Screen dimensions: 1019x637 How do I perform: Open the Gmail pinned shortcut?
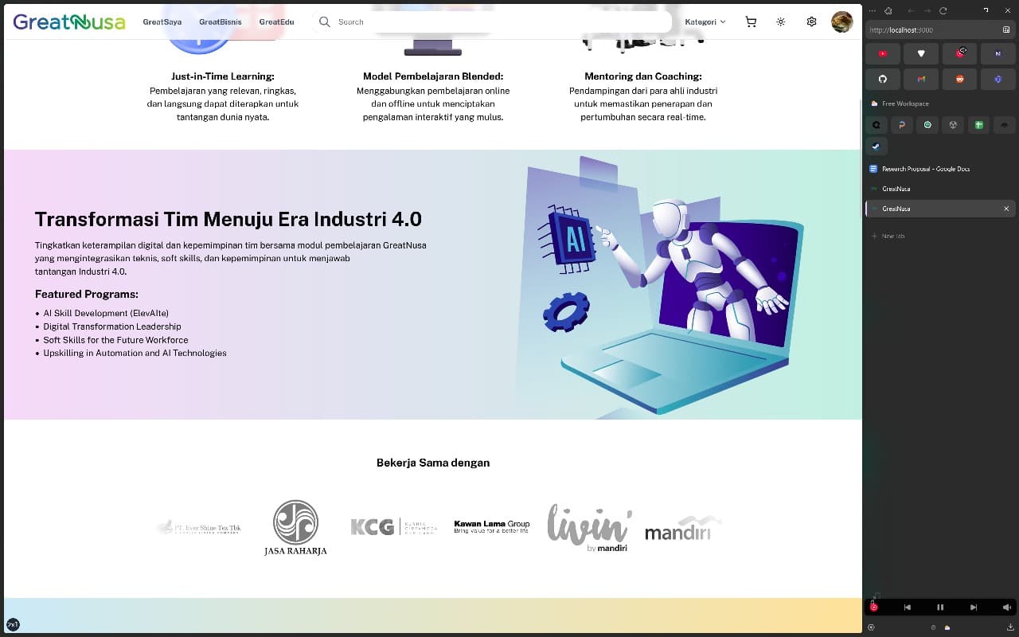click(x=921, y=79)
